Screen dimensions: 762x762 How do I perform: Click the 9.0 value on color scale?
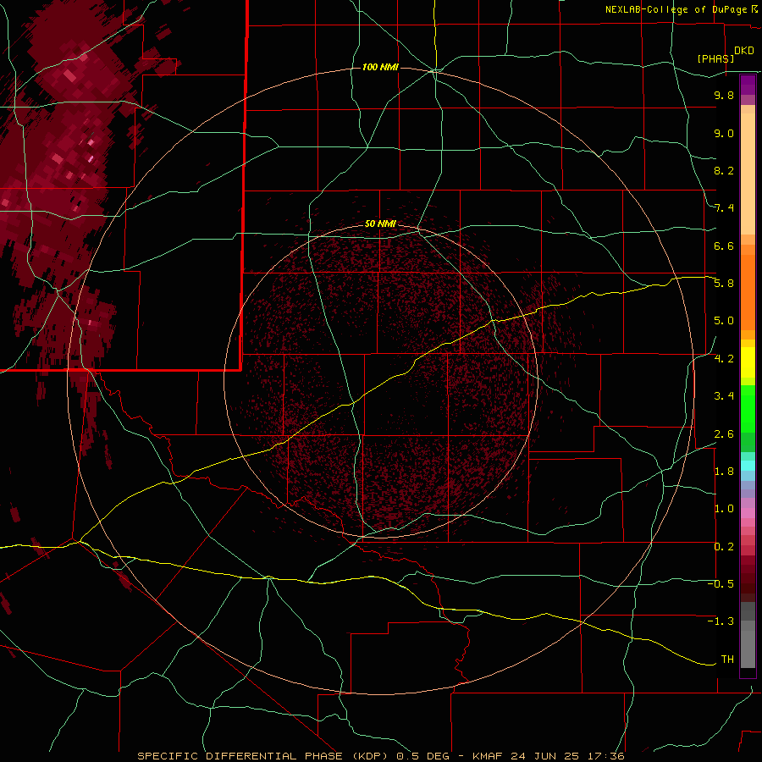click(x=724, y=133)
